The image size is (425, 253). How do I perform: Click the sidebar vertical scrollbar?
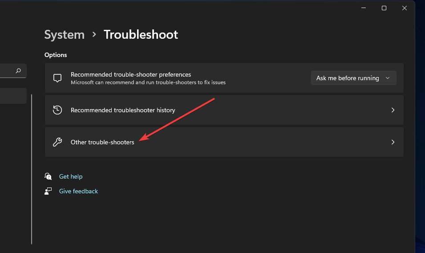[32, 169]
